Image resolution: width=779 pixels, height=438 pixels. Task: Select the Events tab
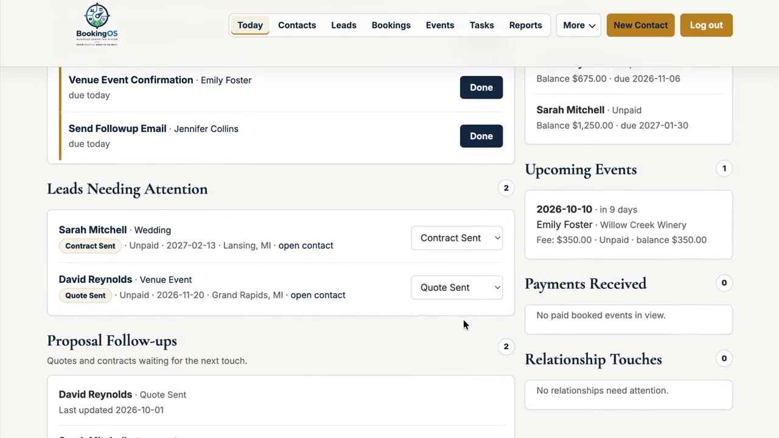[x=440, y=25]
